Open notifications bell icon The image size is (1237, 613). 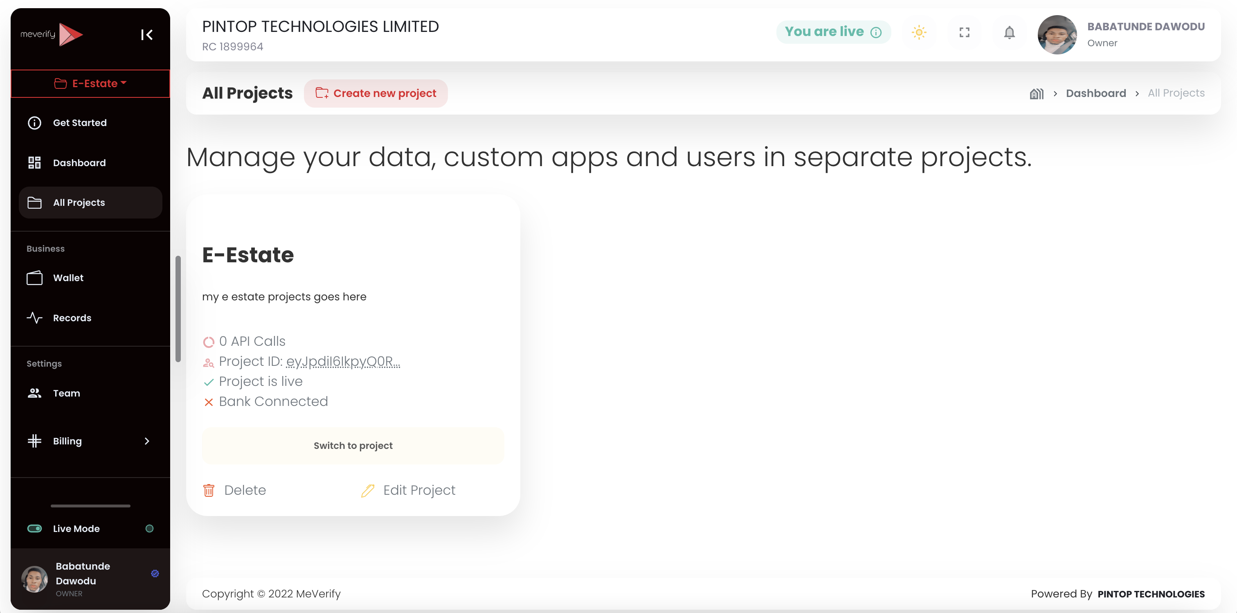pos(1010,33)
